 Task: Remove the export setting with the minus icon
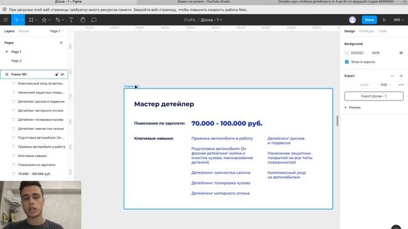pyautogui.click(x=392, y=76)
